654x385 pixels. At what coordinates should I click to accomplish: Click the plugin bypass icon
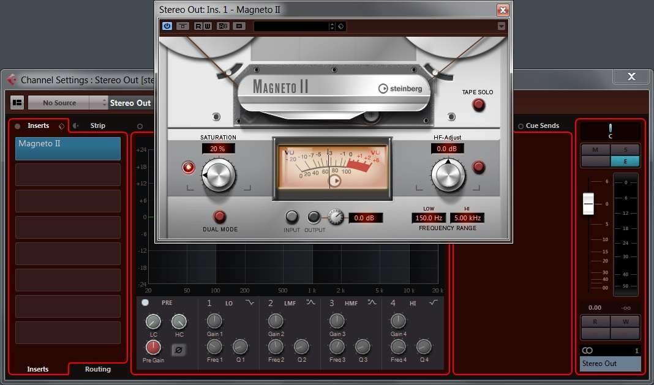[182, 26]
